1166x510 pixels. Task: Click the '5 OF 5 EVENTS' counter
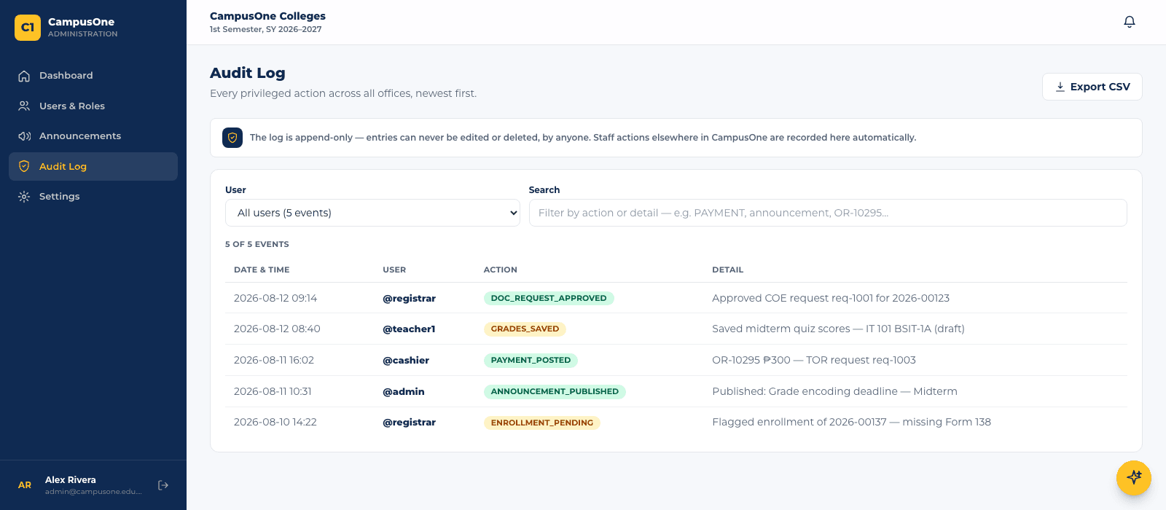click(257, 244)
